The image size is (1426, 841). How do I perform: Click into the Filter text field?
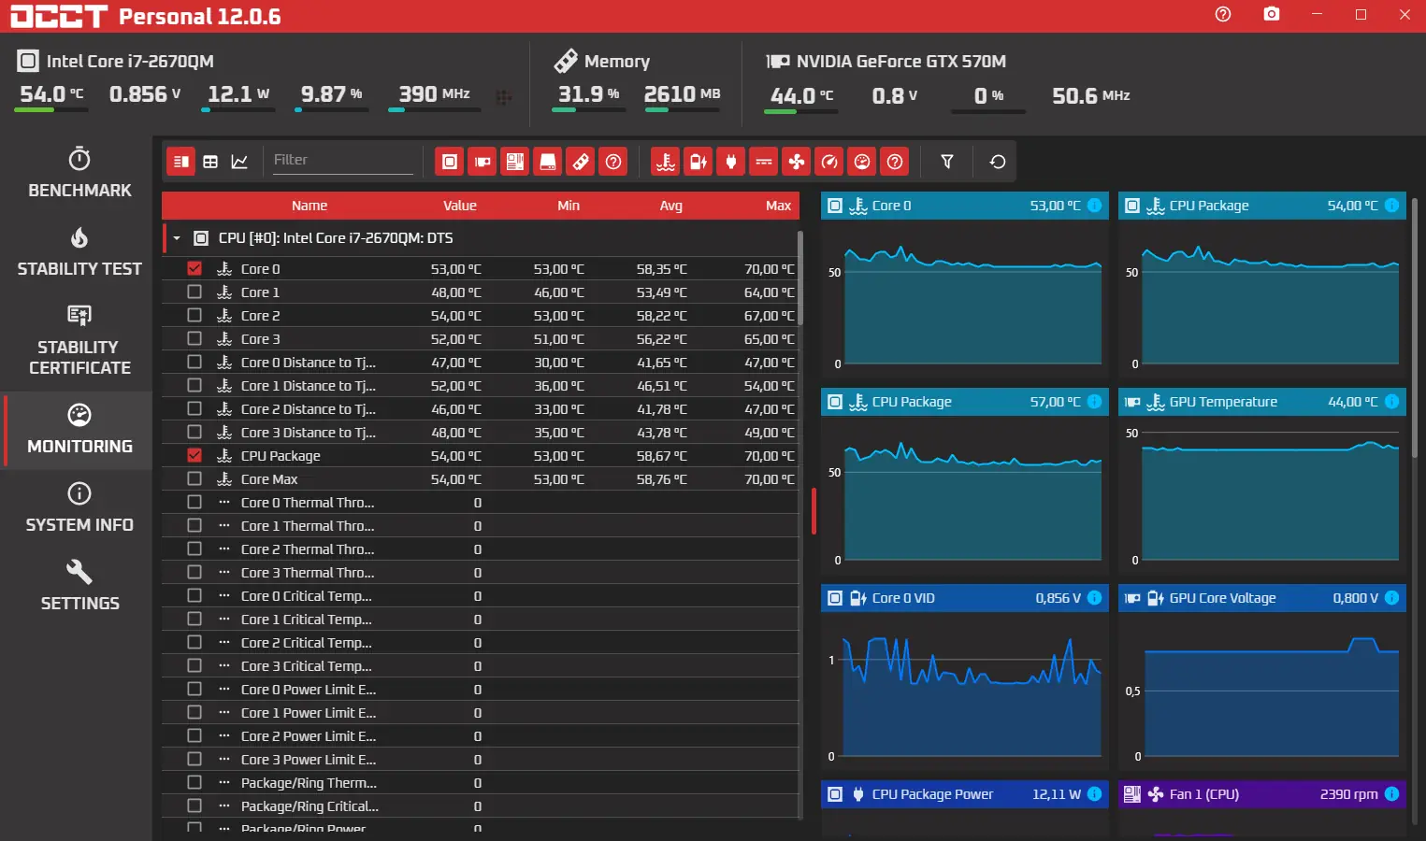point(342,161)
